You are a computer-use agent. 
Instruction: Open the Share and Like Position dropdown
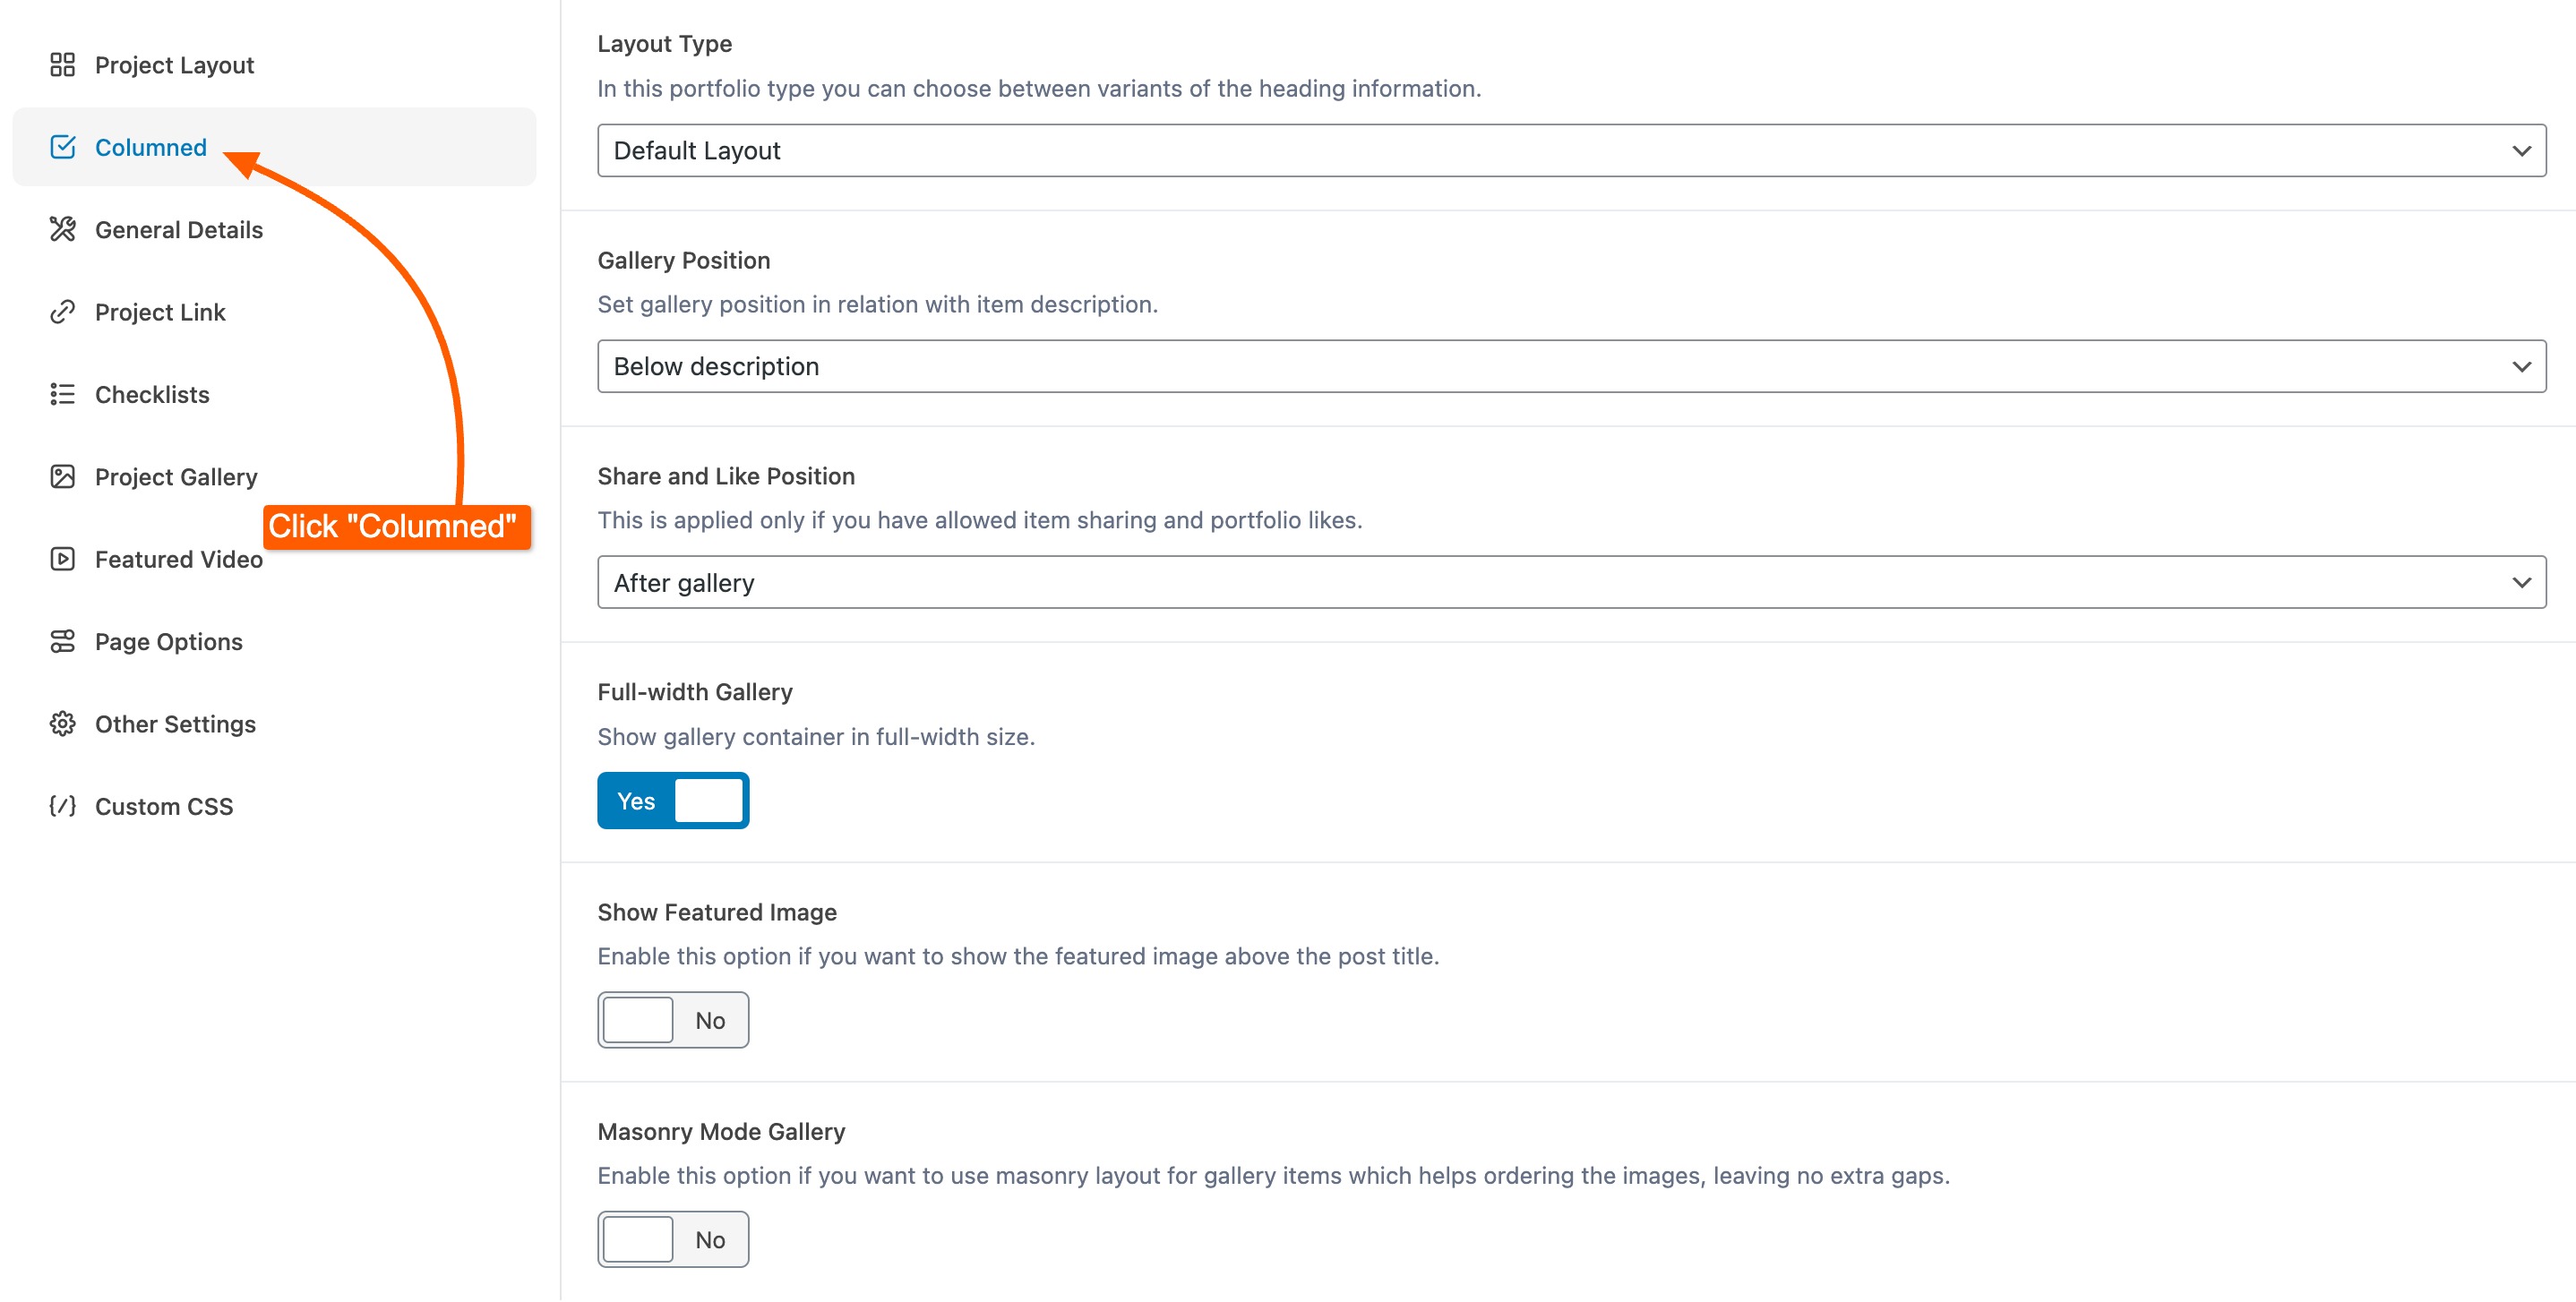tap(1571, 582)
